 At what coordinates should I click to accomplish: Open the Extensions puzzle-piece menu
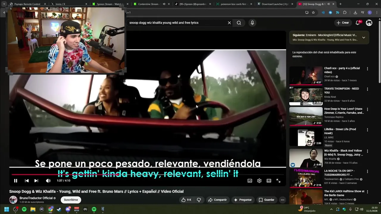click(345, 12)
